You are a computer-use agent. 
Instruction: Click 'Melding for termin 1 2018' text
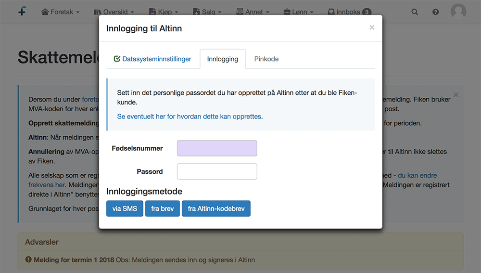[x=74, y=260]
